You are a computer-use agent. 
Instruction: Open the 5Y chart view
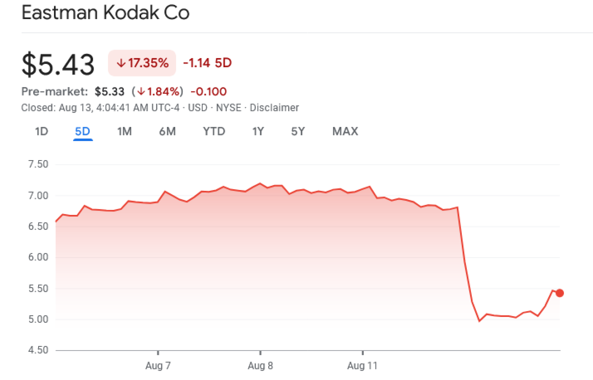tap(298, 132)
